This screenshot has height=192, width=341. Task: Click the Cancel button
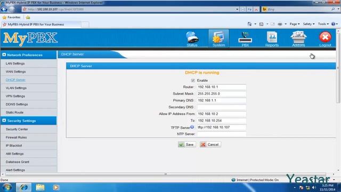pos(210,145)
